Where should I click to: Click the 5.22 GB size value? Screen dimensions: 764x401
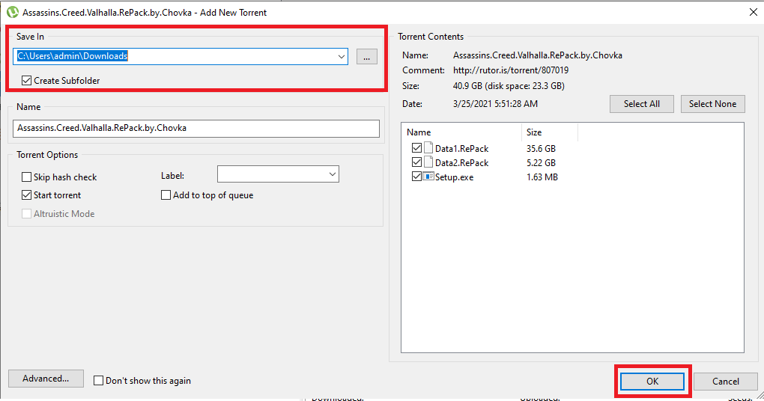click(541, 162)
